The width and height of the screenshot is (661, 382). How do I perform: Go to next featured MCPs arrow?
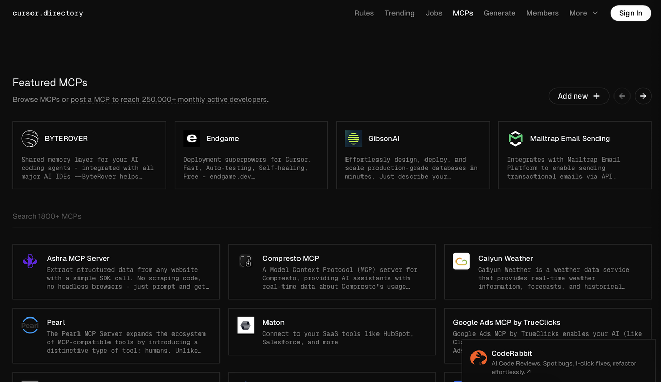click(x=643, y=96)
